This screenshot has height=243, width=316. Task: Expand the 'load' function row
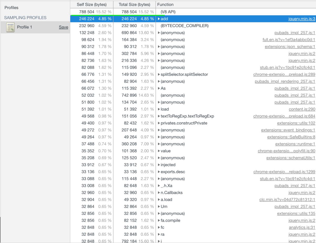tap(159, 109)
